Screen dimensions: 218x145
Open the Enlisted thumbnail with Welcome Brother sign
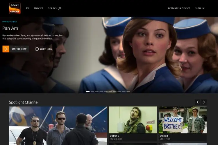[x=183, y=120]
